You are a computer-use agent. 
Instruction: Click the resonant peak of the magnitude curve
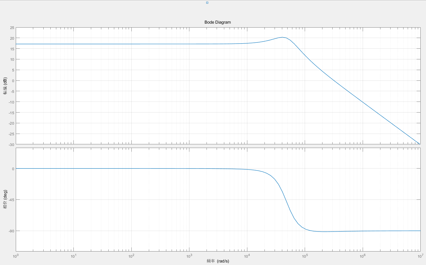click(x=282, y=37)
